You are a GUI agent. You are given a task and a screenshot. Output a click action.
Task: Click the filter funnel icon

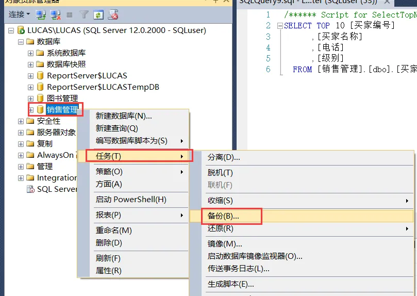[x=84, y=14]
